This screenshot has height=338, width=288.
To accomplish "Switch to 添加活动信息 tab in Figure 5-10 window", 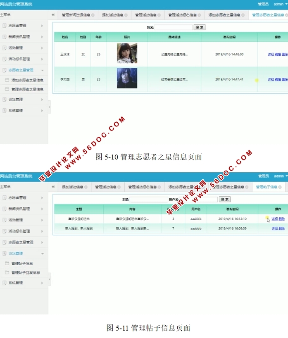I will (x=112, y=15).
